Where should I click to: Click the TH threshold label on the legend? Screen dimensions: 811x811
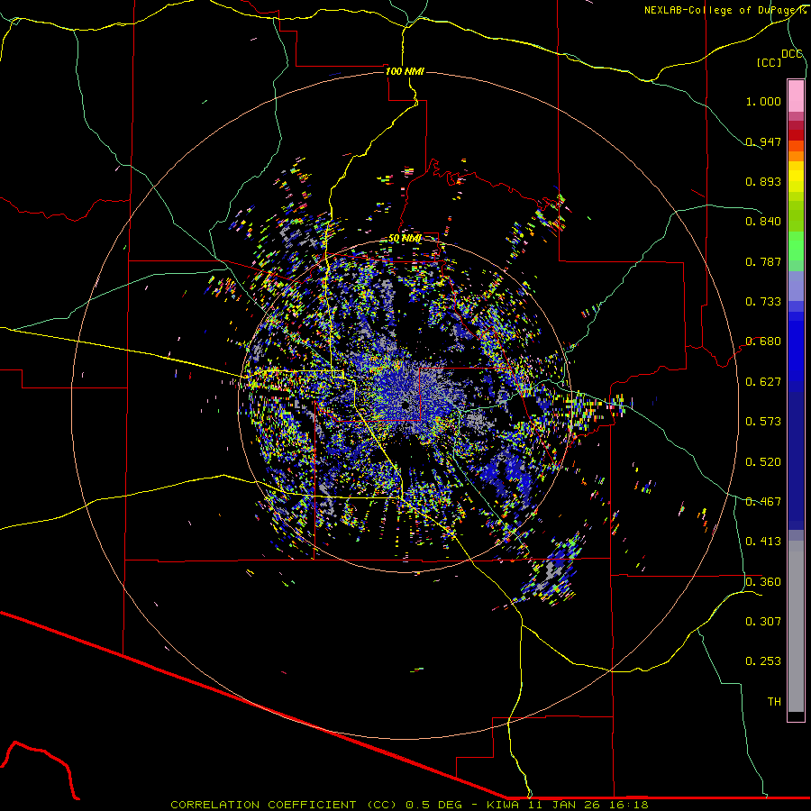(x=774, y=702)
